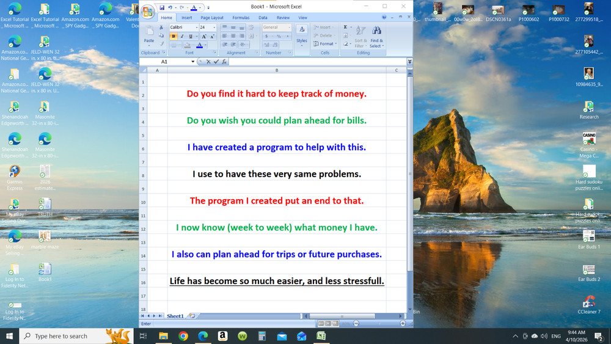
Task: Switch to the Review tab
Action: [x=283, y=18]
